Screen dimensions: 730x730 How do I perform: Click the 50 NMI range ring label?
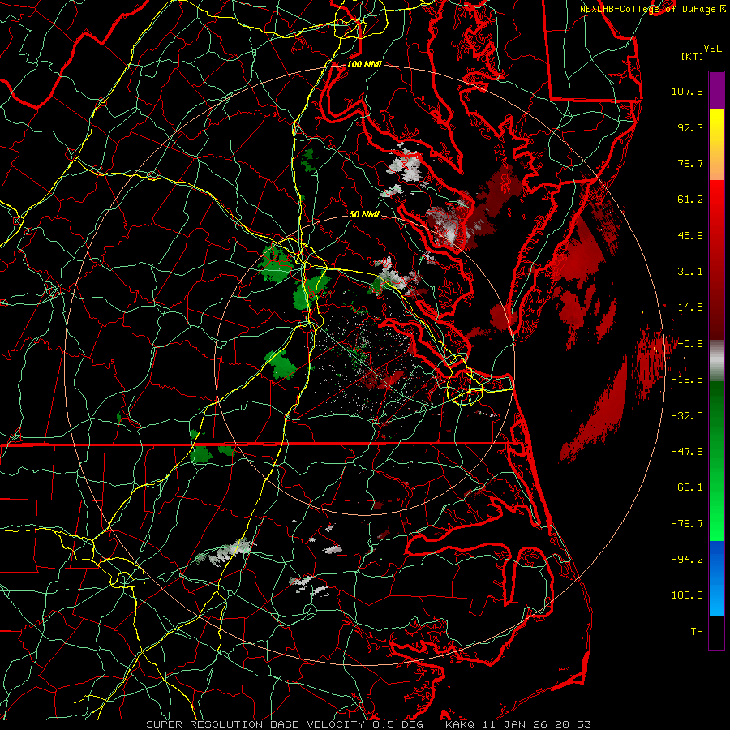click(x=364, y=215)
